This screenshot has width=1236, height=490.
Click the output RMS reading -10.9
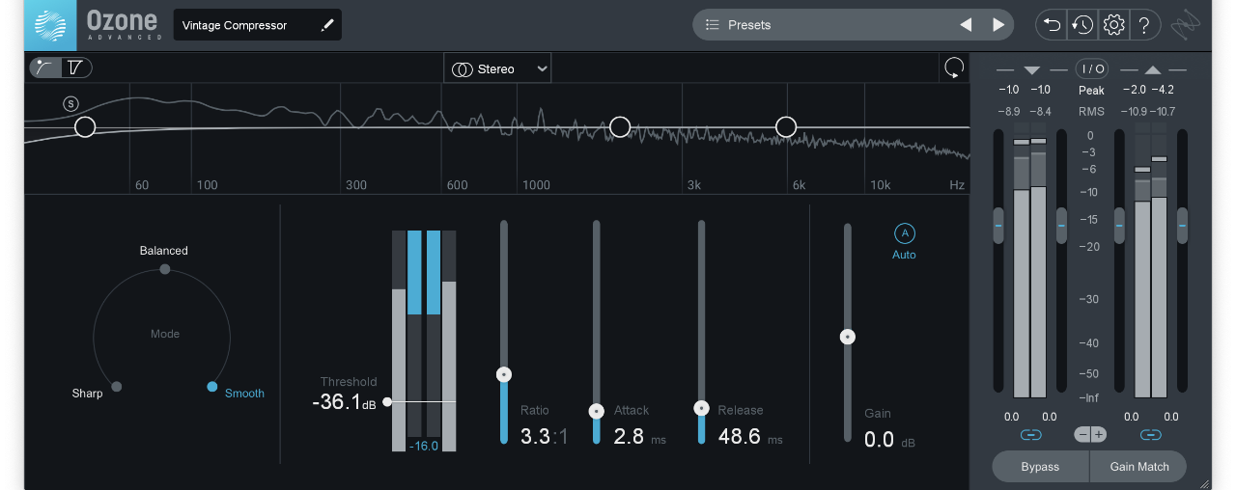pyautogui.click(x=1133, y=112)
